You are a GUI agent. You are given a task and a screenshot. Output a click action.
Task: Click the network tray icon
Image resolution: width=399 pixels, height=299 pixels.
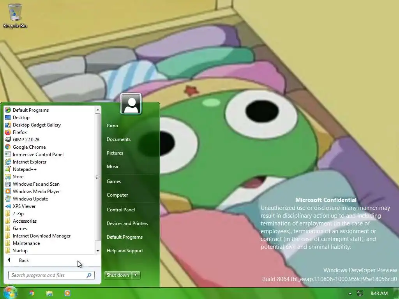[x=360, y=294]
